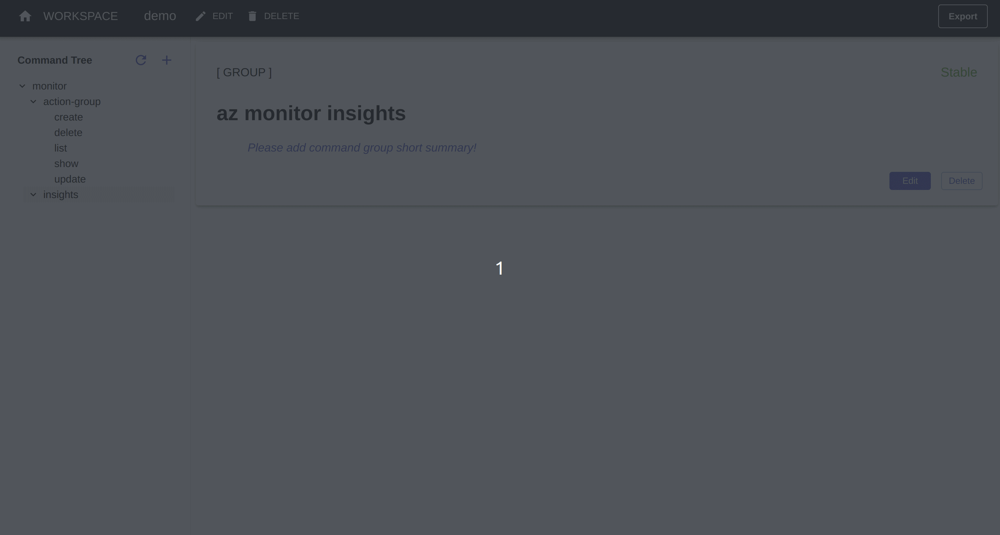This screenshot has width=1000, height=535.
Task: Select the delete command under action-group
Action: click(68, 132)
